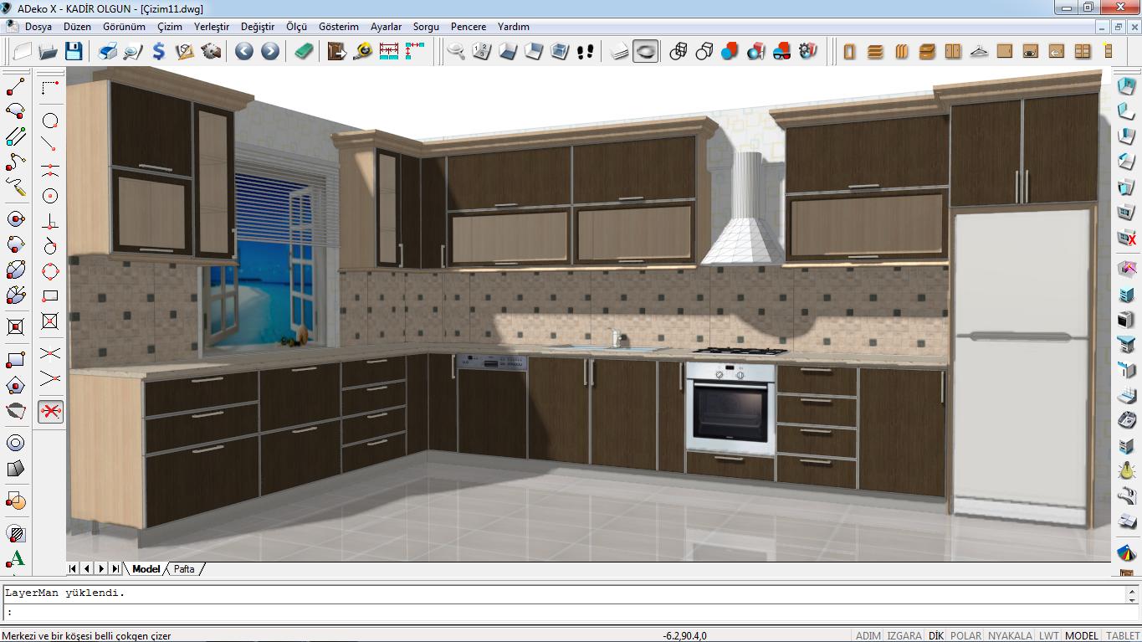Insert the drawer unit module icon
Image resolution: width=1142 pixels, height=642 pixels.
[x=927, y=52]
